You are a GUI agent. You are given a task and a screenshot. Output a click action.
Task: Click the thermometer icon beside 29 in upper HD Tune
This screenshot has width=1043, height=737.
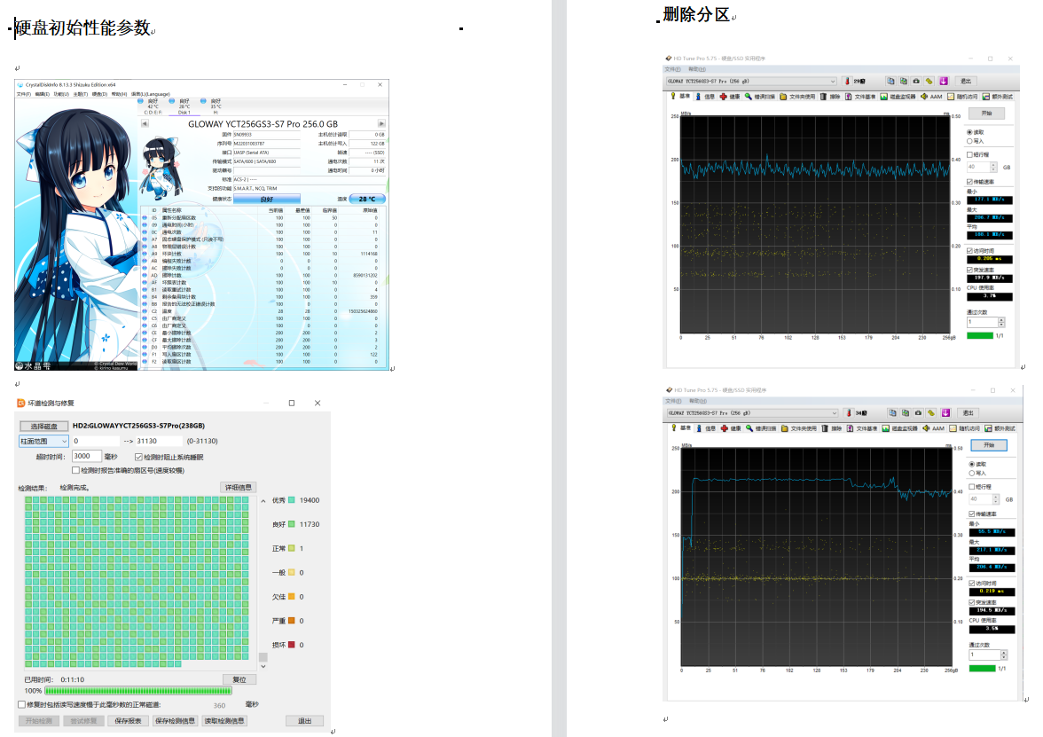pos(847,82)
